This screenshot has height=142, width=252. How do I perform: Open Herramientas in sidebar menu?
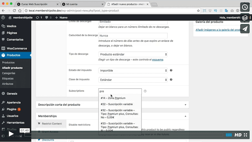tap(15, 123)
